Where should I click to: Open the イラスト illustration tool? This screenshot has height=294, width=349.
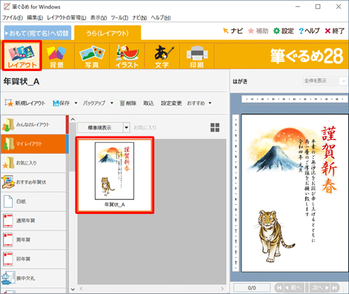[x=127, y=56]
